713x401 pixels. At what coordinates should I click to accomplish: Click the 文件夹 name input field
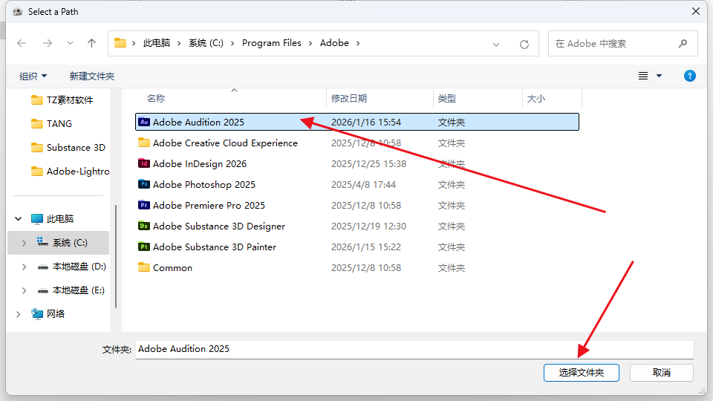coord(414,349)
